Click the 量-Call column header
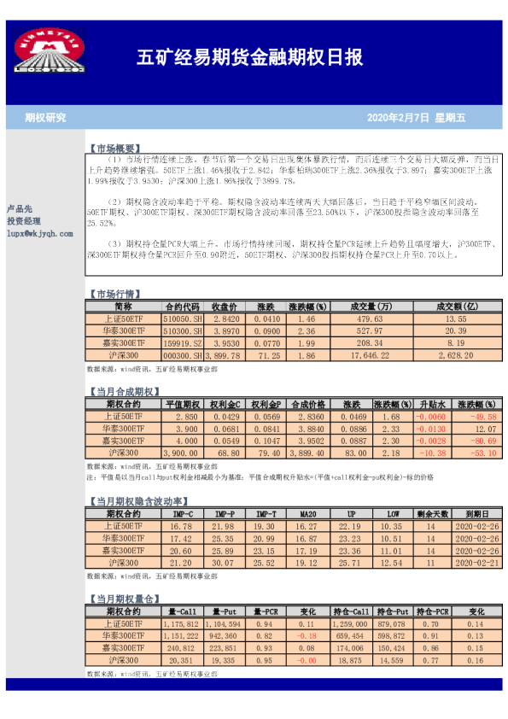Image resolution: width=508 pixels, height=719 pixels. pyautogui.click(x=183, y=611)
